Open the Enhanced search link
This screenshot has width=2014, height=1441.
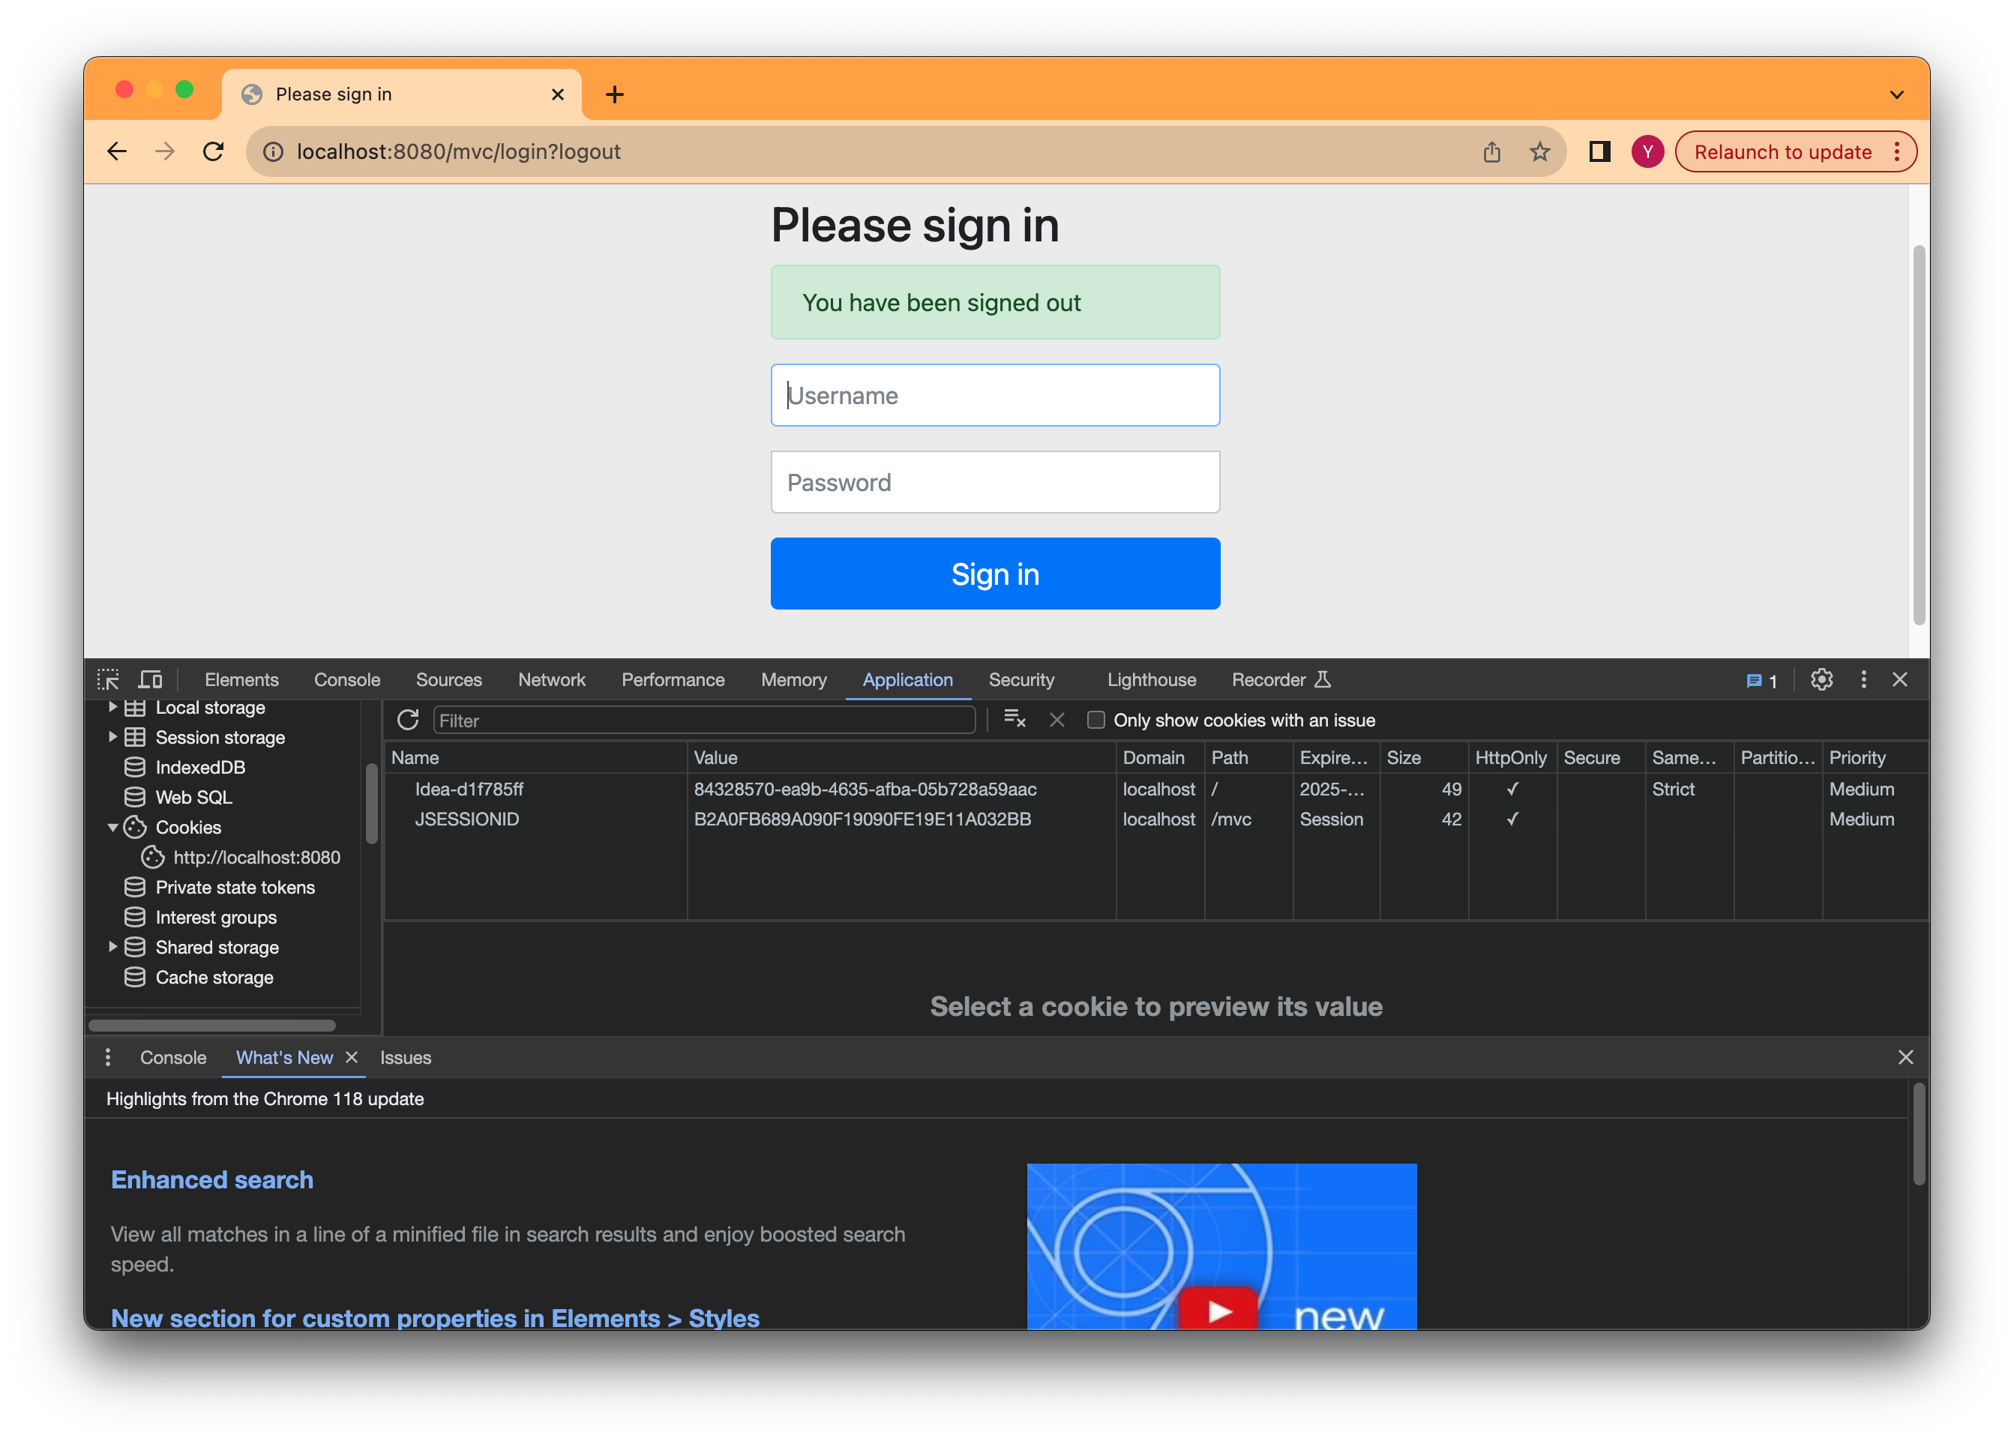tap(212, 1179)
